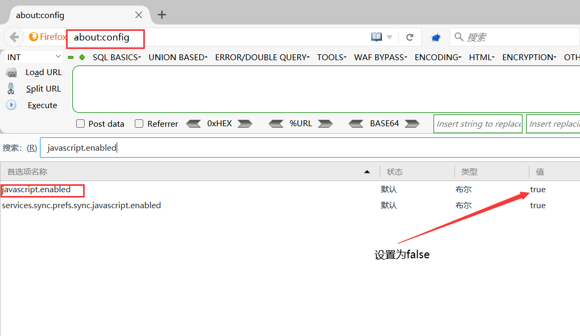Open the INT type dropdown

[34, 57]
